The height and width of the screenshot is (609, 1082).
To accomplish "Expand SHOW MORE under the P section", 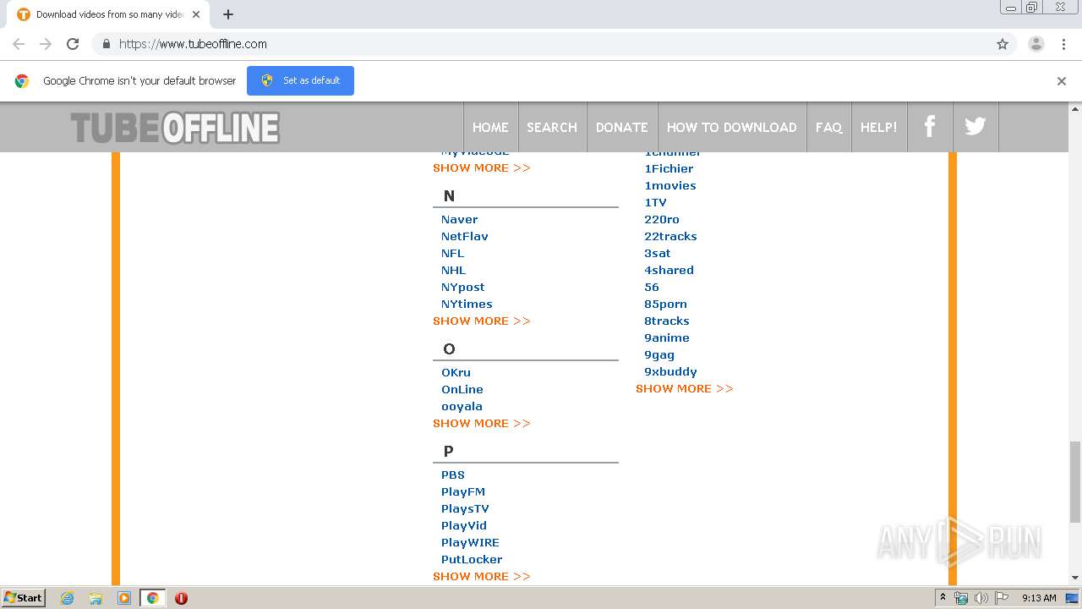I will pyautogui.click(x=482, y=576).
